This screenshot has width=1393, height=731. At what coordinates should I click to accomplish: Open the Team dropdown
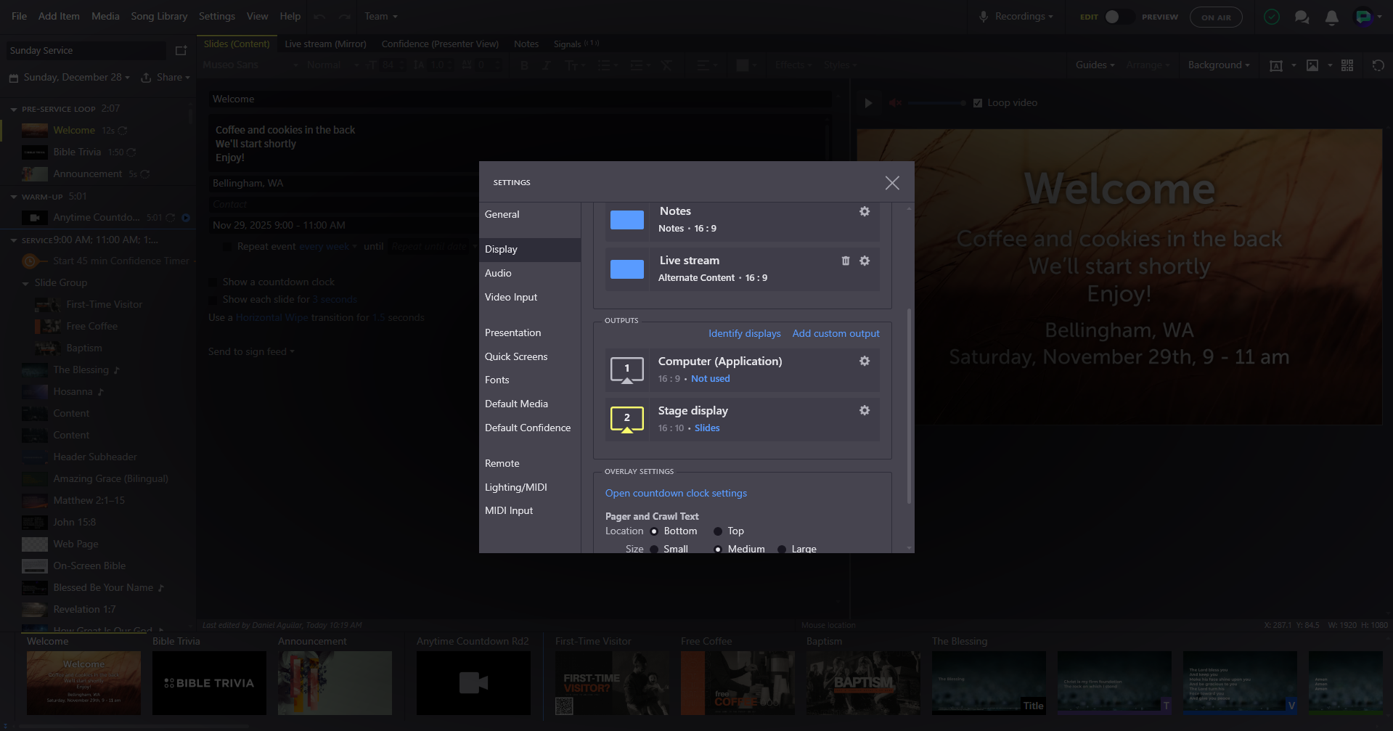(381, 17)
